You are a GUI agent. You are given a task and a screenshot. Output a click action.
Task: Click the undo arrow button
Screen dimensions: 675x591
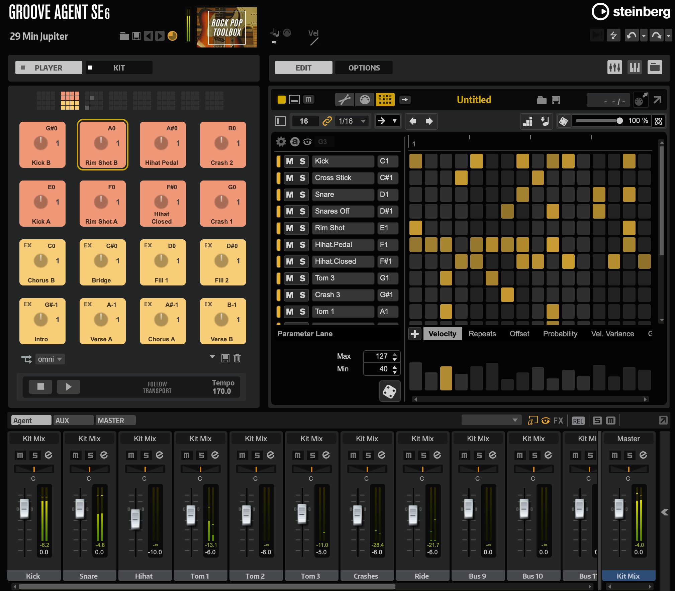click(631, 35)
